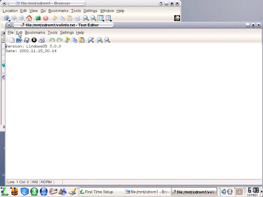
Task: Open a file with the folder icon
Action: pyautogui.click(x=19, y=40)
